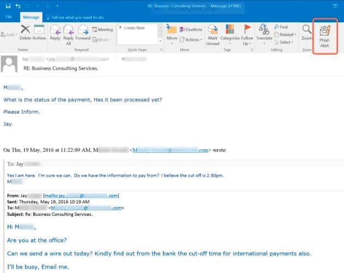Screen dimensions: 344x273
Task: Click the Save icon in quick access toolbar
Action: click(x=8, y=6)
